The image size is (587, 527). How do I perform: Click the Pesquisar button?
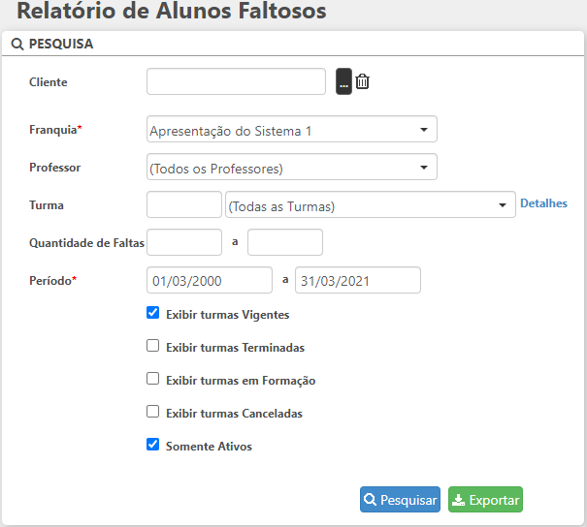400,500
